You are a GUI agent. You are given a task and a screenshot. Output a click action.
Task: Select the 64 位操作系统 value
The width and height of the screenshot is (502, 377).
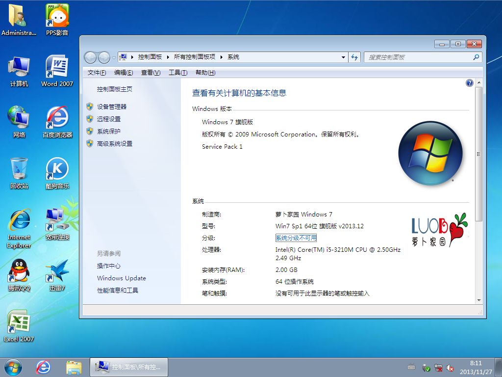coord(295,282)
